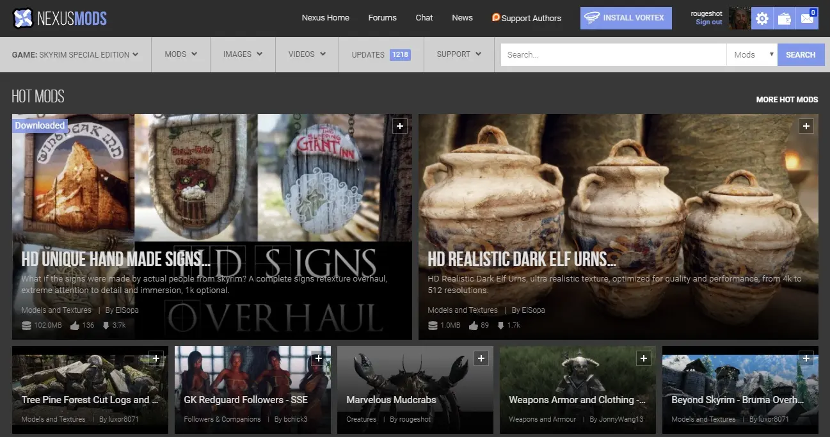Open Marvelous Mudcrabs mod title
The width and height of the screenshot is (830, 437).
click(x=391, y=400)
